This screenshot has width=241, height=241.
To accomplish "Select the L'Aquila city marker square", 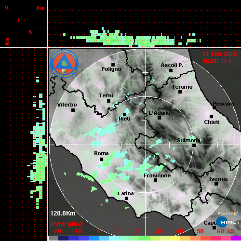I will point(159,118).
